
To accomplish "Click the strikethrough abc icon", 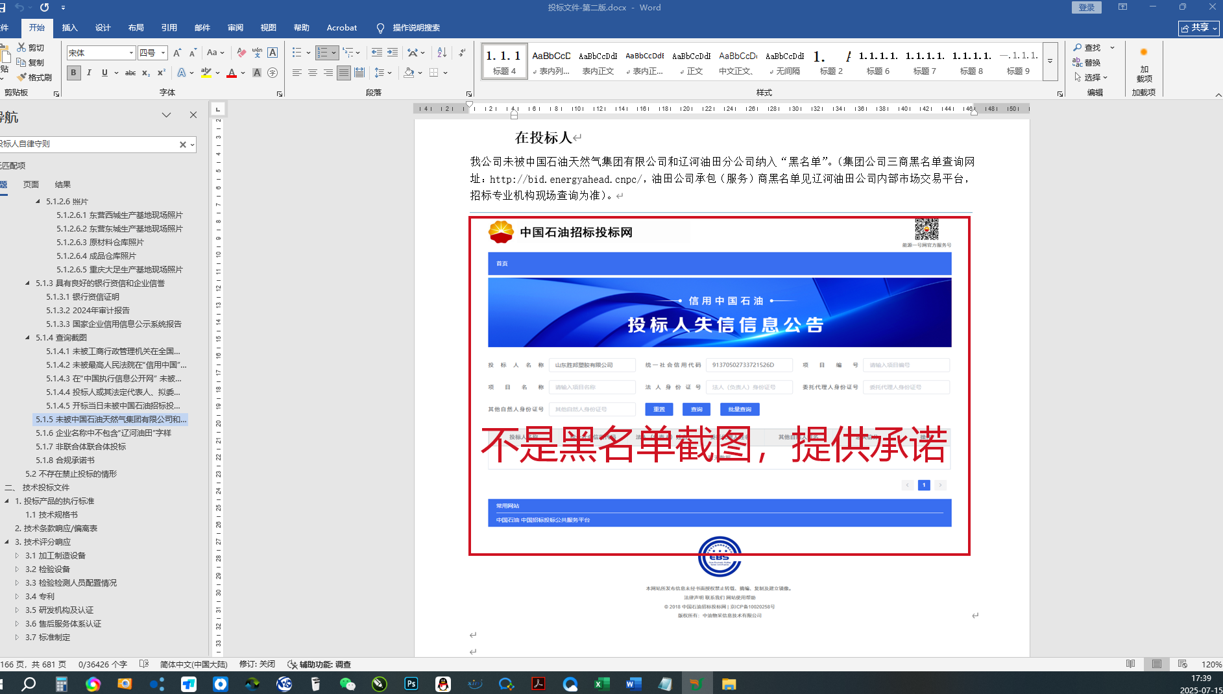I will [130, 73].
